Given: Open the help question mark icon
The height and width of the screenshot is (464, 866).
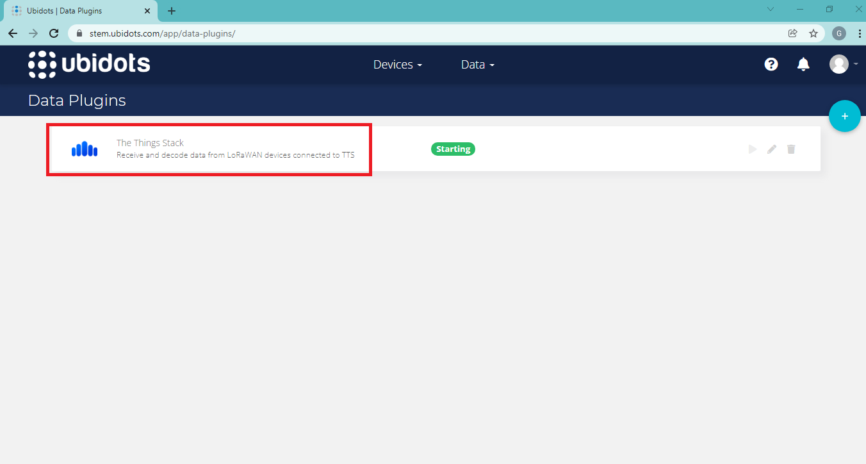Looking at the screenshot, I should pyautogui.click(x=771, y=64).
